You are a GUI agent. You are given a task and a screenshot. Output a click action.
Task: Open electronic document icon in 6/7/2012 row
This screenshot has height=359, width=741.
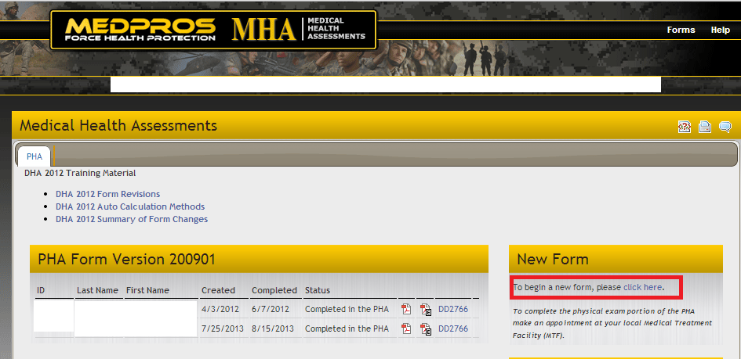[426, 310]
